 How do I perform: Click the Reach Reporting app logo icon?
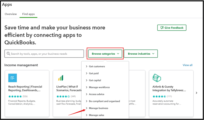(13, 78)
